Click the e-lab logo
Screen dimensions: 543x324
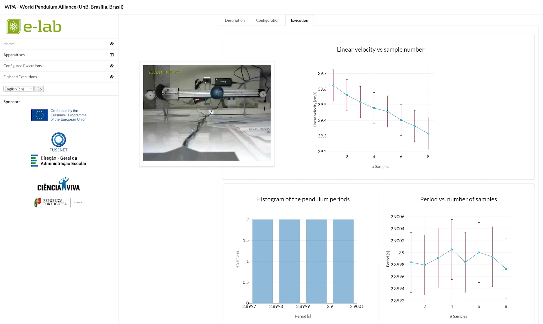click(x=34, y=27)
